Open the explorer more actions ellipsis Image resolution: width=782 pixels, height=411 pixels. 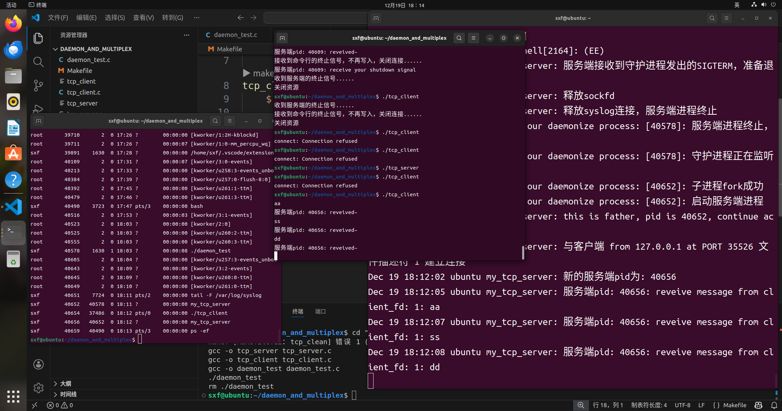pyautogui.click(x=187, y=35)
